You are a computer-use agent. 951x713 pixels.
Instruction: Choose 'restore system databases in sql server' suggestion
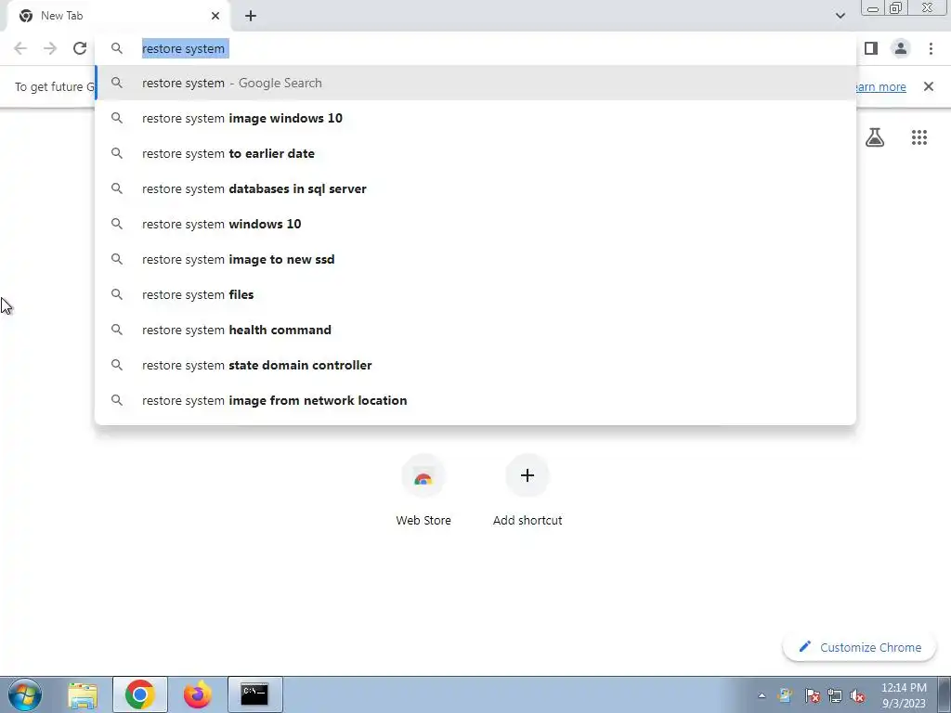pos(475,188)
